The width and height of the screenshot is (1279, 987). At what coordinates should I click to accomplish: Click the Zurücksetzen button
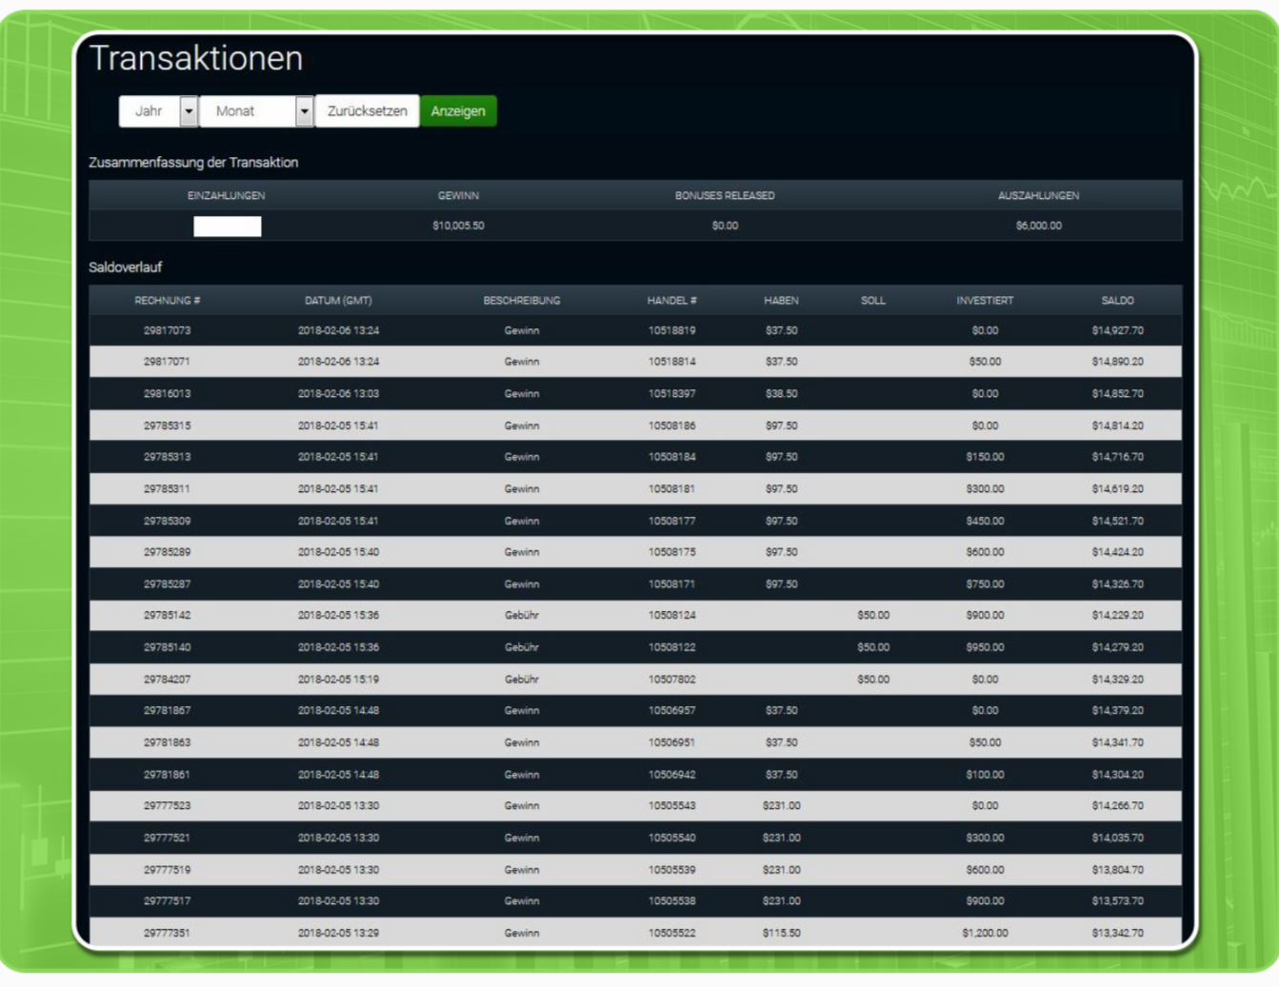pos(367,111)
